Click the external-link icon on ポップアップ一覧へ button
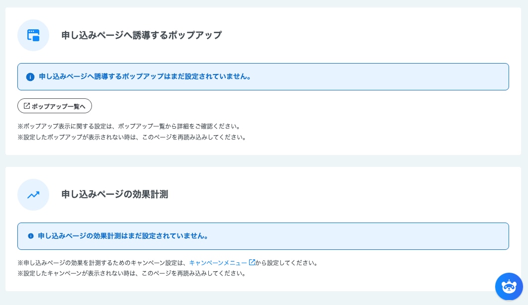528x305 pixels. pos(27,106)
